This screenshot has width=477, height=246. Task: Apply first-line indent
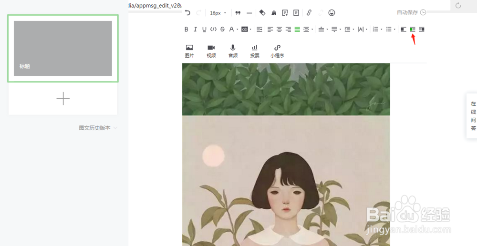point(259,29)
